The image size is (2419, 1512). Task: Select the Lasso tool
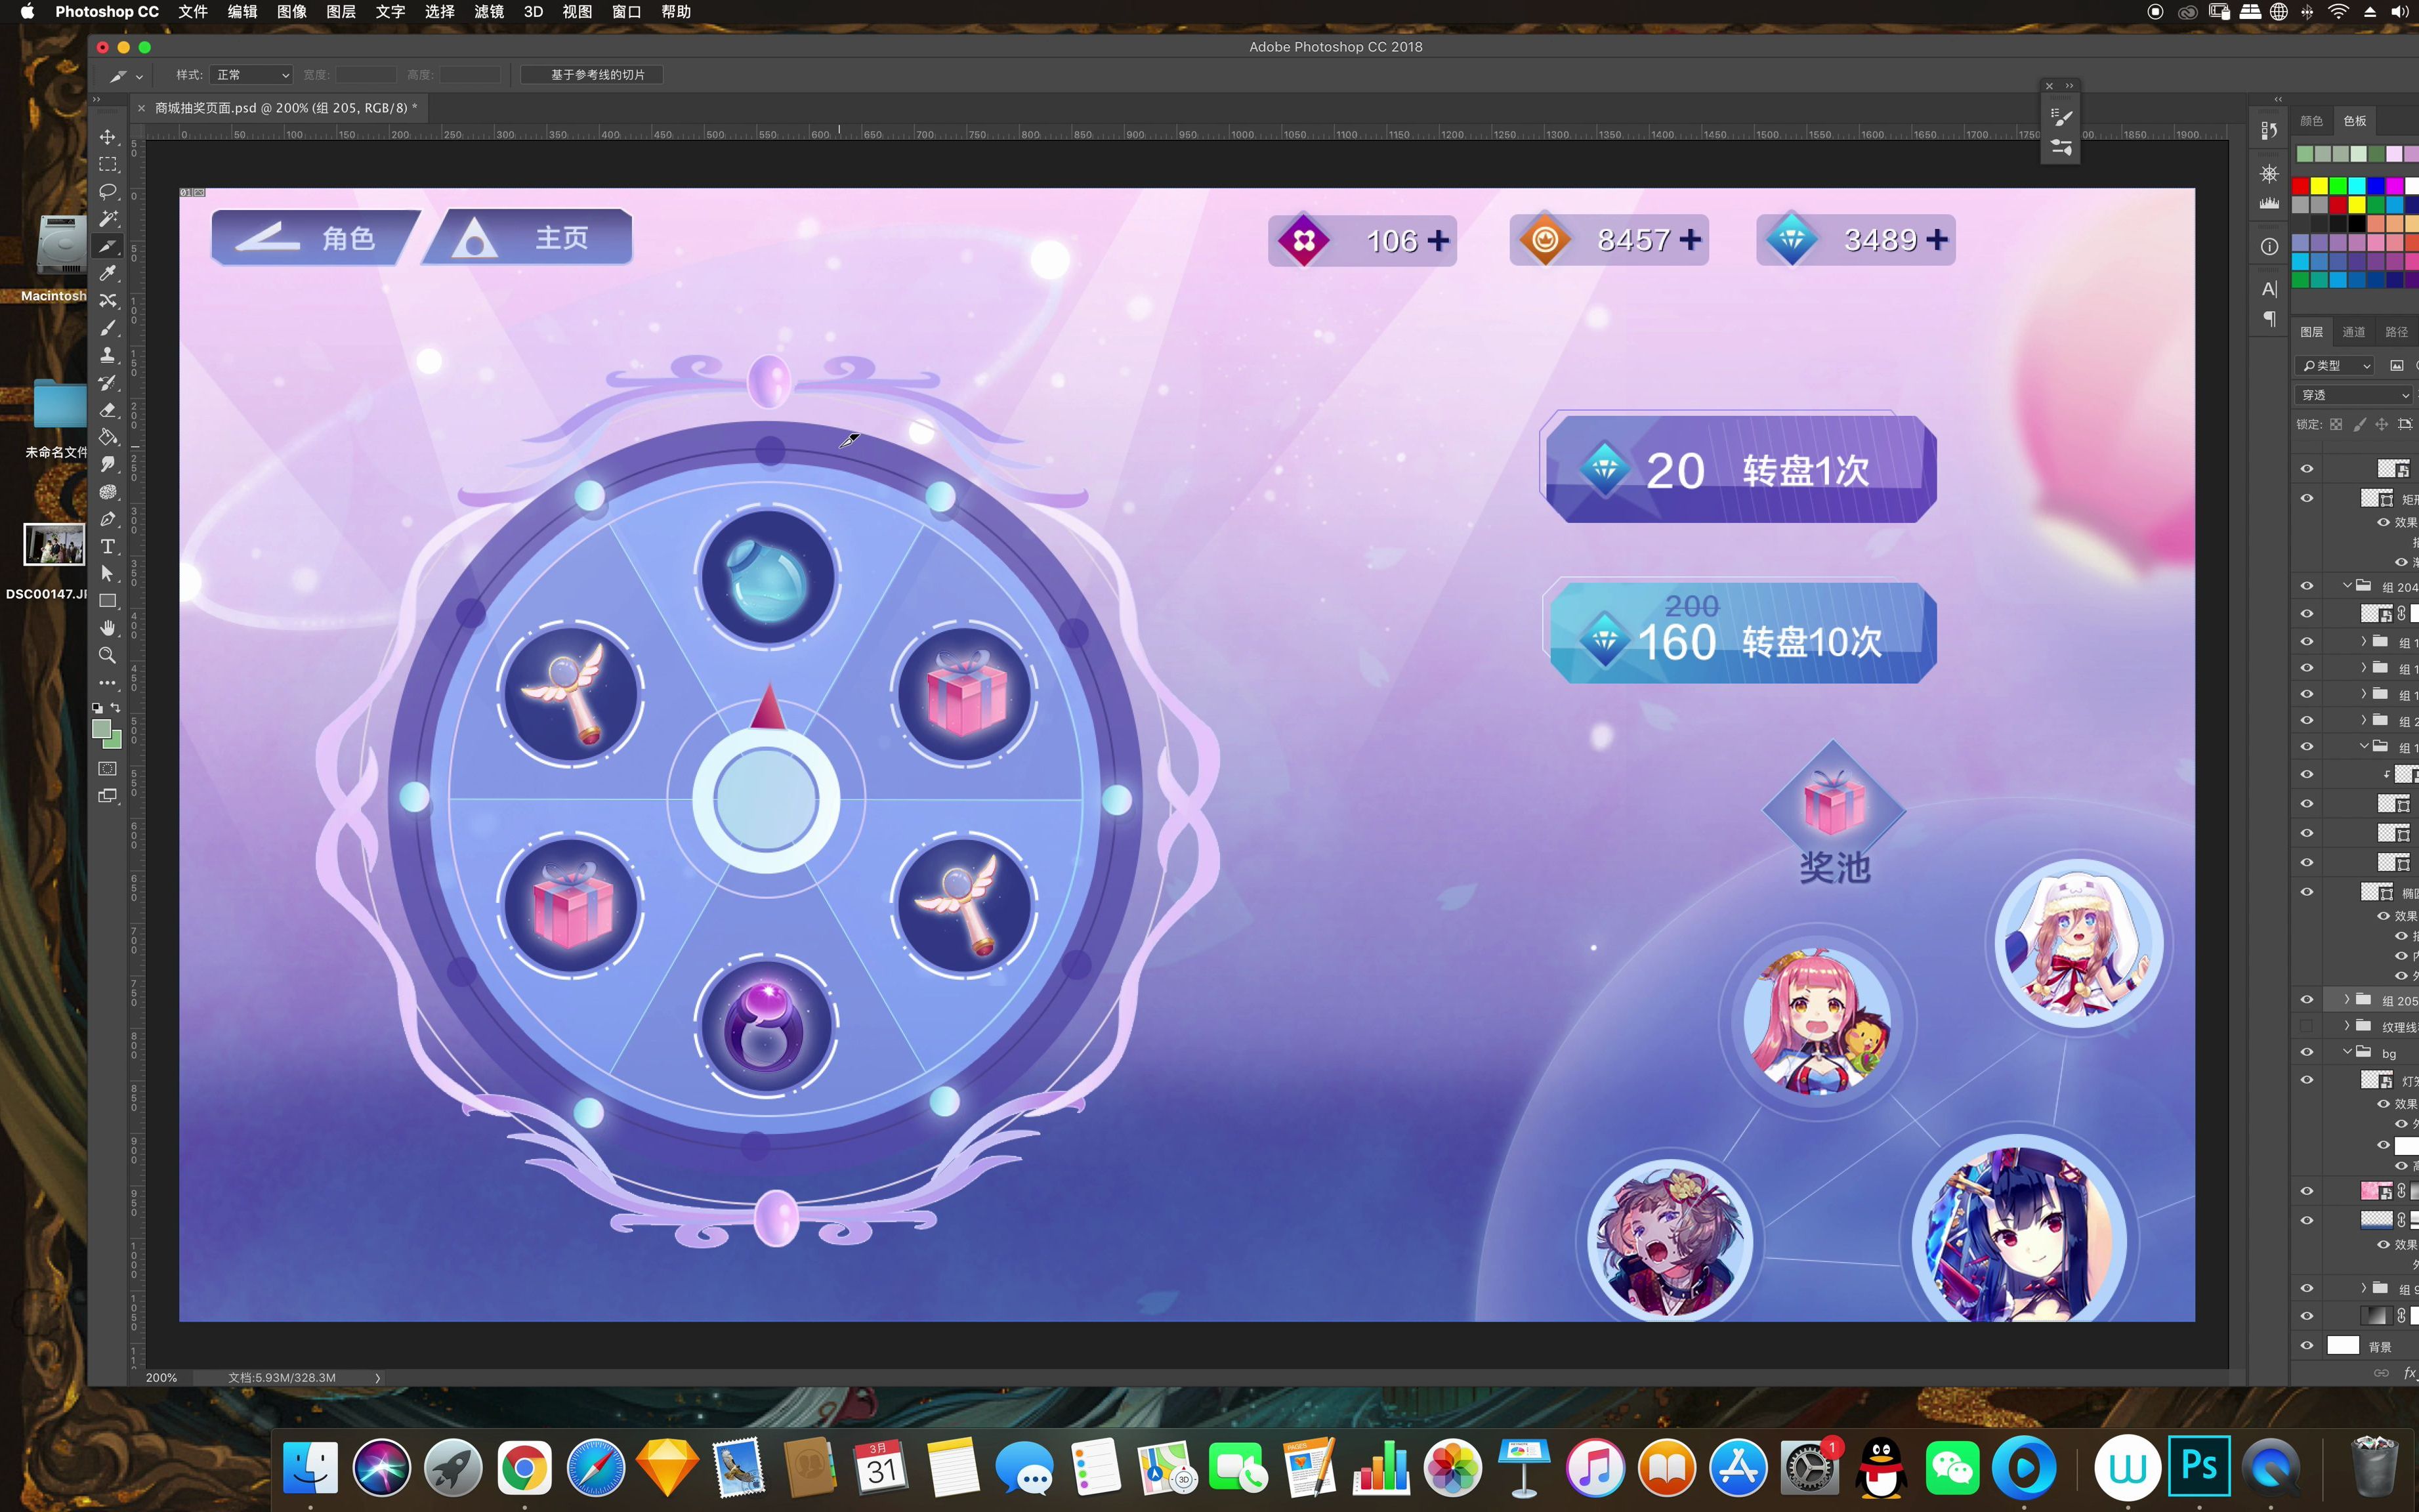point(108,191)
